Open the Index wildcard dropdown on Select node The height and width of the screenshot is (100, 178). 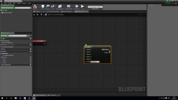coord(95,62)
